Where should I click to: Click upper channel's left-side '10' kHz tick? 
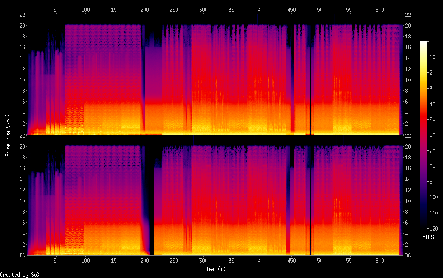click(x=23, y=80)
